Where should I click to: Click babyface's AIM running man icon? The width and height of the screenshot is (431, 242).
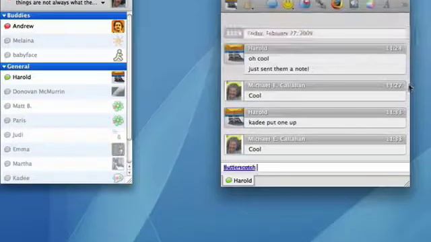point(119,55)
